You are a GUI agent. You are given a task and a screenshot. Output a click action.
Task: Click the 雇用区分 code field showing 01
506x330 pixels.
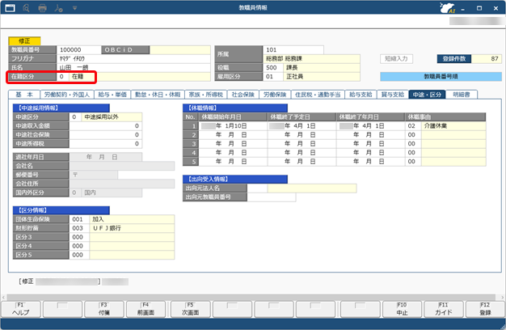(x=273, y=77)
